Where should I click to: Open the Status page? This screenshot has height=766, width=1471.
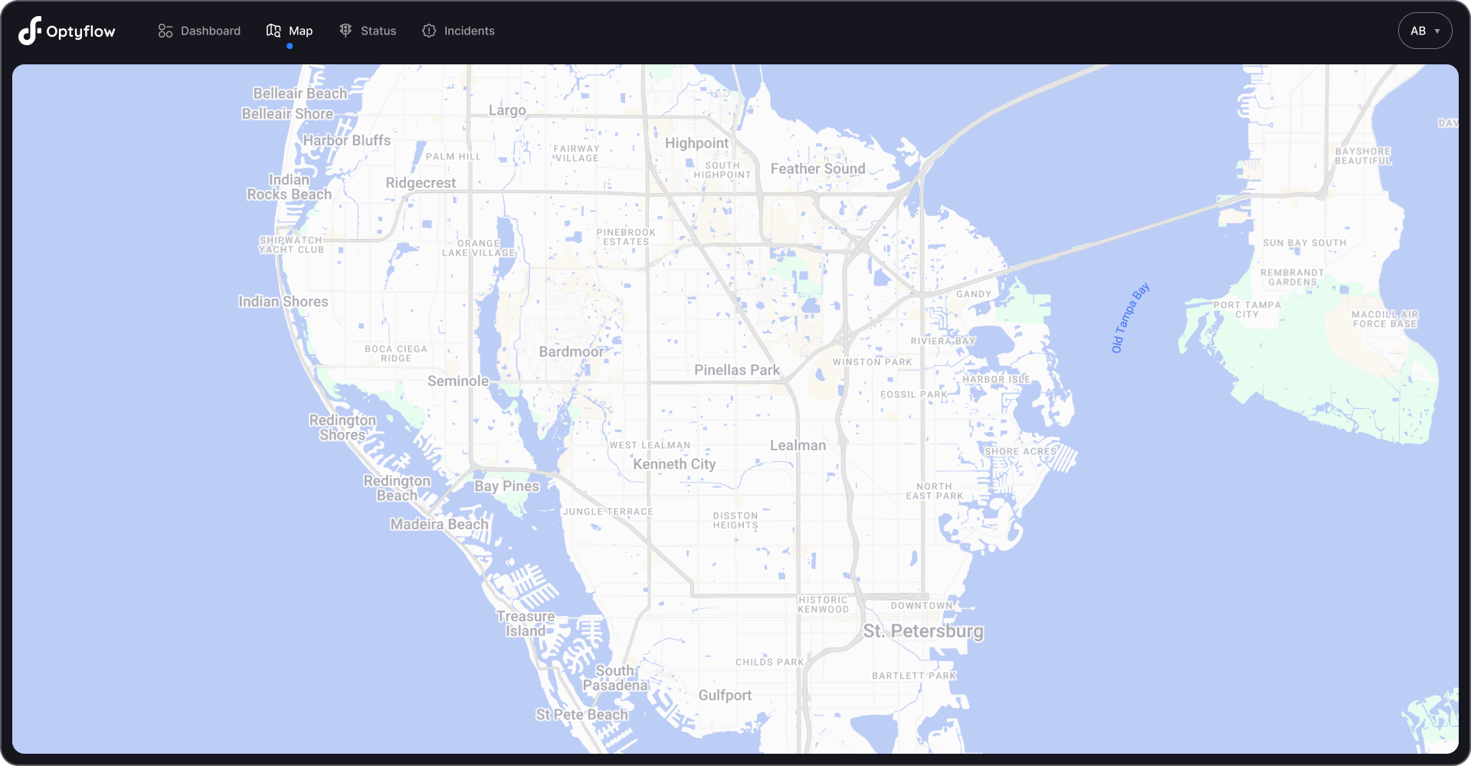pos(378,31)
